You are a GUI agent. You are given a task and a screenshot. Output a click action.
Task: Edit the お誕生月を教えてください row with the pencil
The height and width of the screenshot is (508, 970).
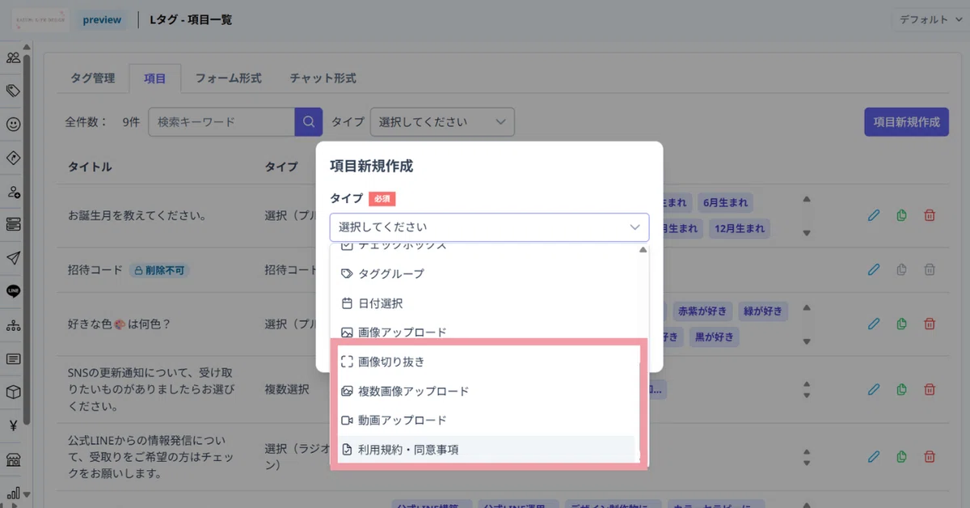coord(873,215)
